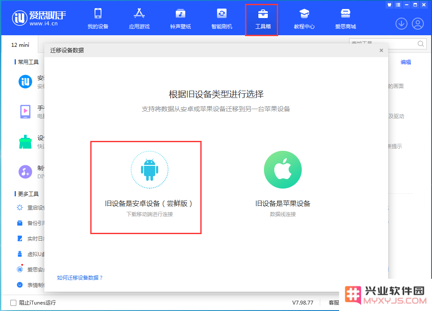This screenshot has height=311, width=432.
Task: Open the green cleanup broom icon
Action: pos(25,142)
